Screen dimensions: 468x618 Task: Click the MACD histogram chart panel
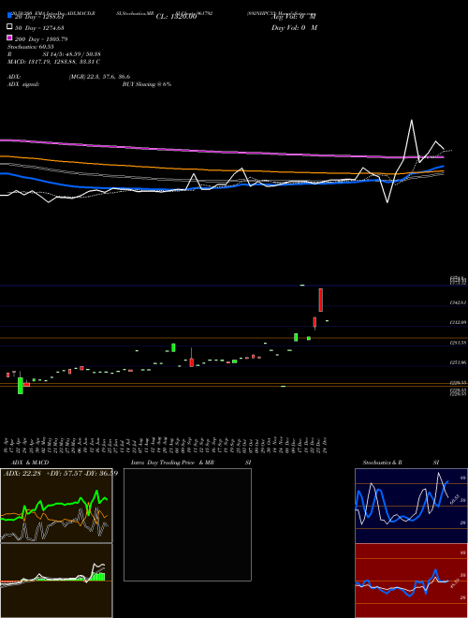pos(56,581)
